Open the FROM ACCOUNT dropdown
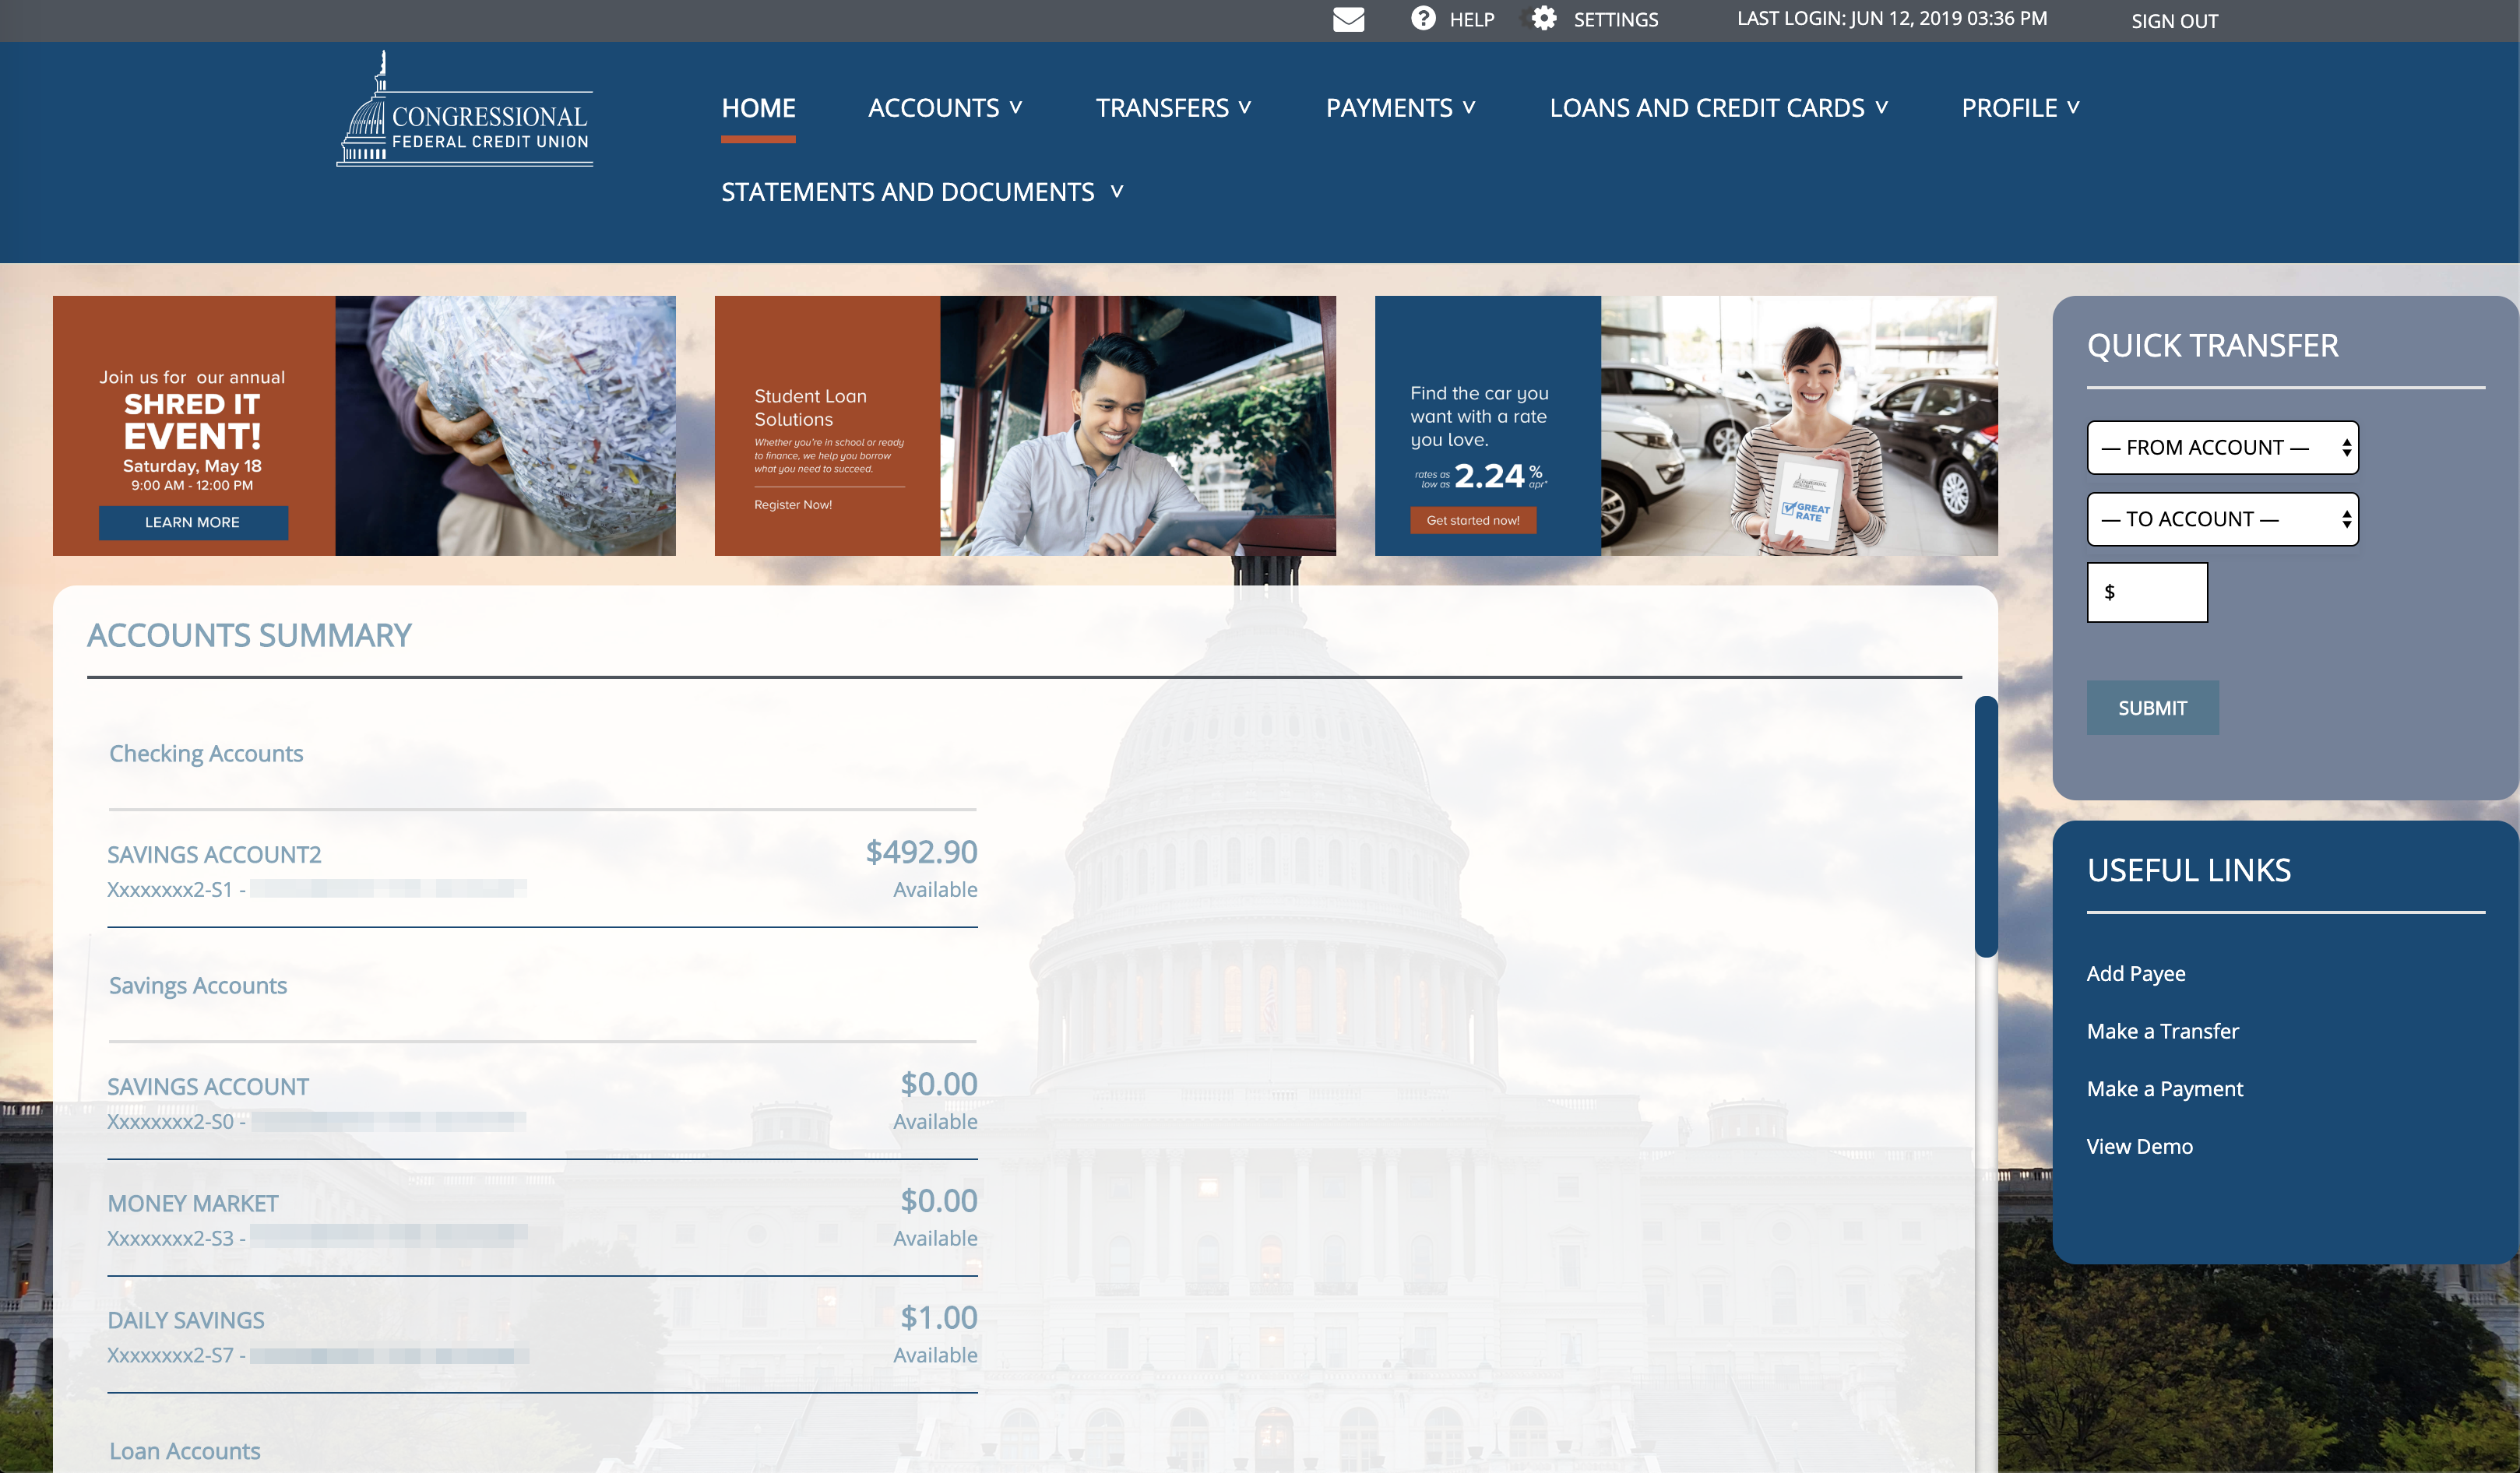Viewport: 2520px width, 1473px height. [x=2222, y=448]
